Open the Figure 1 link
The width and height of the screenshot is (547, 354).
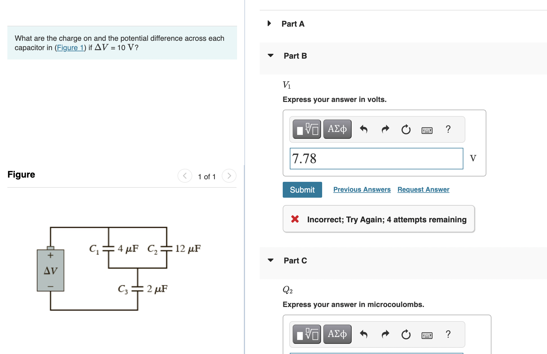(x=70, y=48)
